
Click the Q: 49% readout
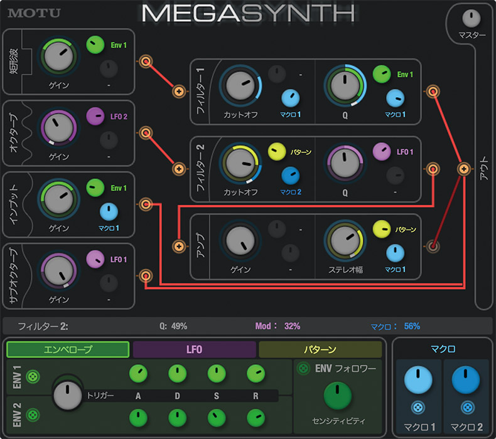point(173,326)
